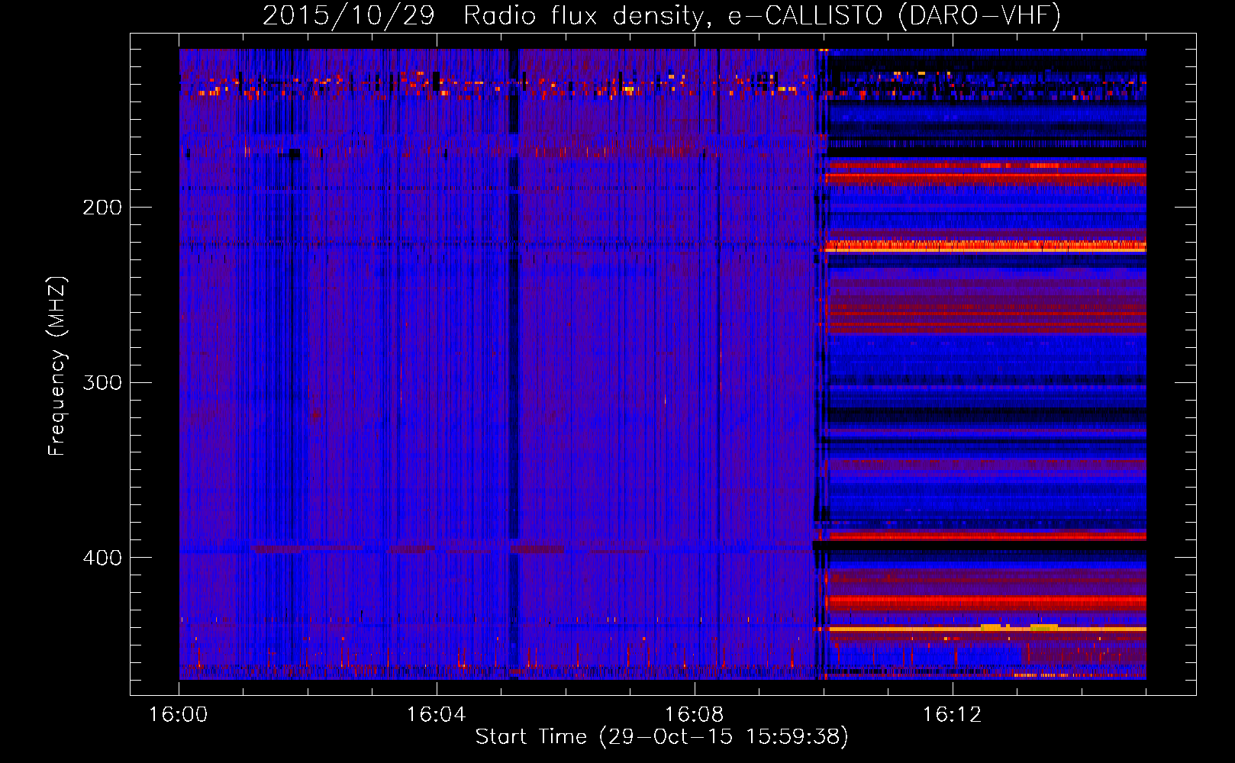
Task: Click the yellow horizontal band near 440 MHz
Action: (x=987, y=629)
